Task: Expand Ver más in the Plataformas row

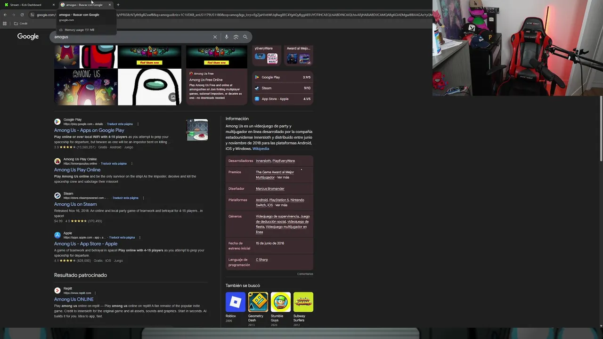Action: [281, 205]
